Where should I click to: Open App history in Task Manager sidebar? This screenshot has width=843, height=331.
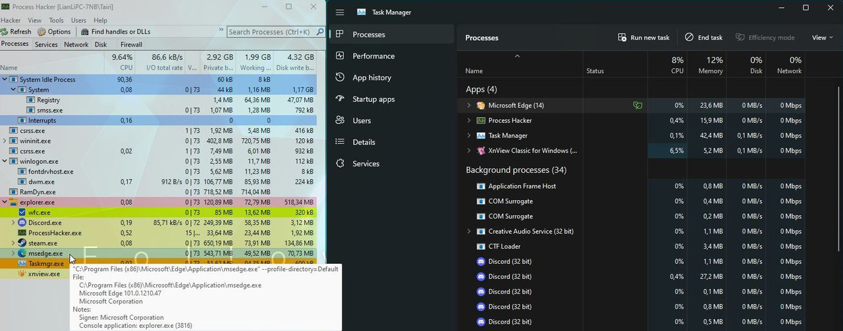[392, 78]
